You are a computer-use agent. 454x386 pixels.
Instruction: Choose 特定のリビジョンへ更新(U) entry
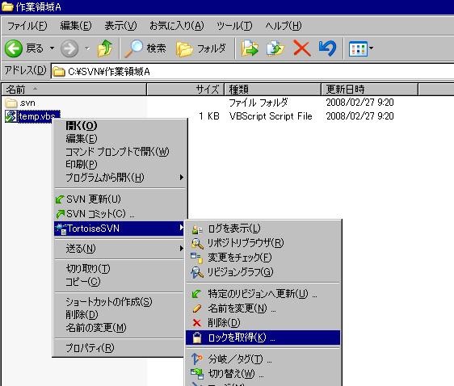263,294
